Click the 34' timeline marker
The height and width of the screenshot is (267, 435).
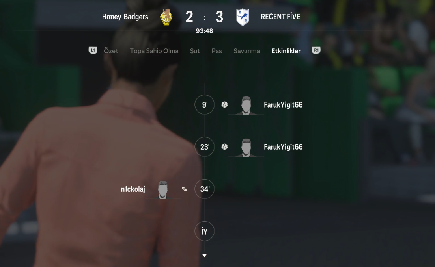[204, 189]
